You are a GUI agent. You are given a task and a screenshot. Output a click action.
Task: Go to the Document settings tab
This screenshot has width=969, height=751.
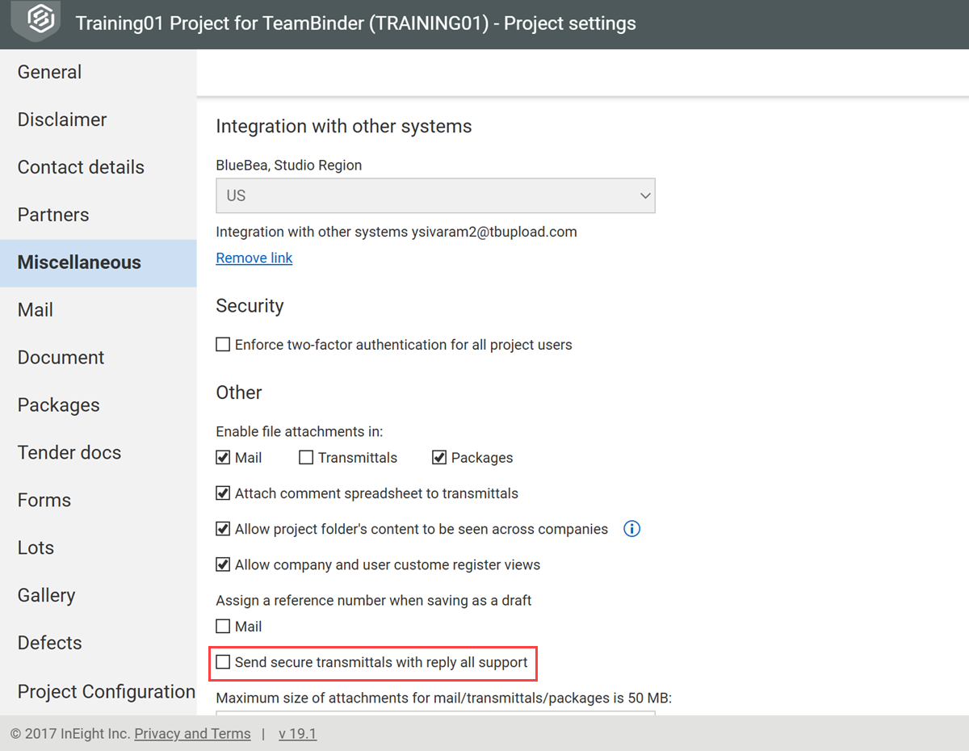[61, 358]
